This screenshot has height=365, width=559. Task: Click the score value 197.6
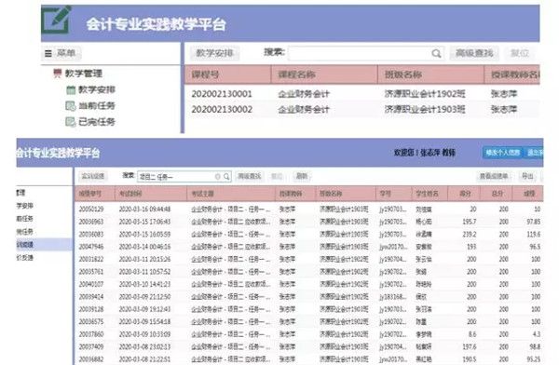coord(470,346)
